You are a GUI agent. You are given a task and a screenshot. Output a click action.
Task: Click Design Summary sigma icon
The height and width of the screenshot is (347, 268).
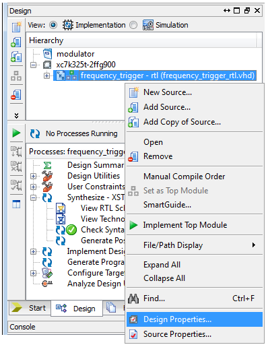[x=47, y=165]
